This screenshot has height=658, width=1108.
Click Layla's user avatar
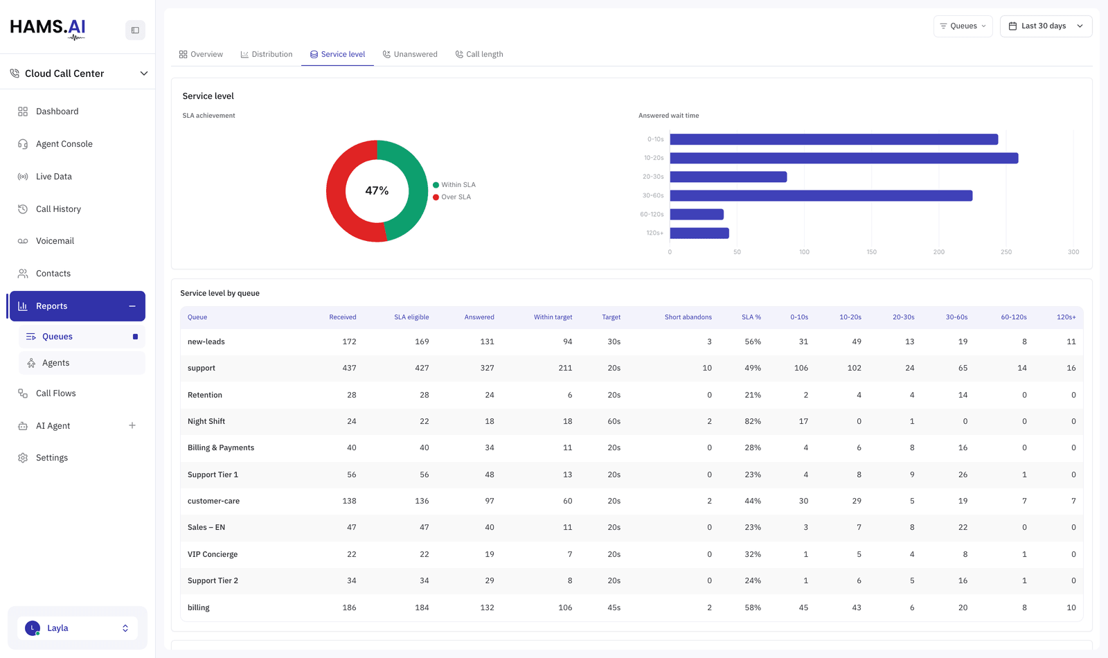point(33,628)
